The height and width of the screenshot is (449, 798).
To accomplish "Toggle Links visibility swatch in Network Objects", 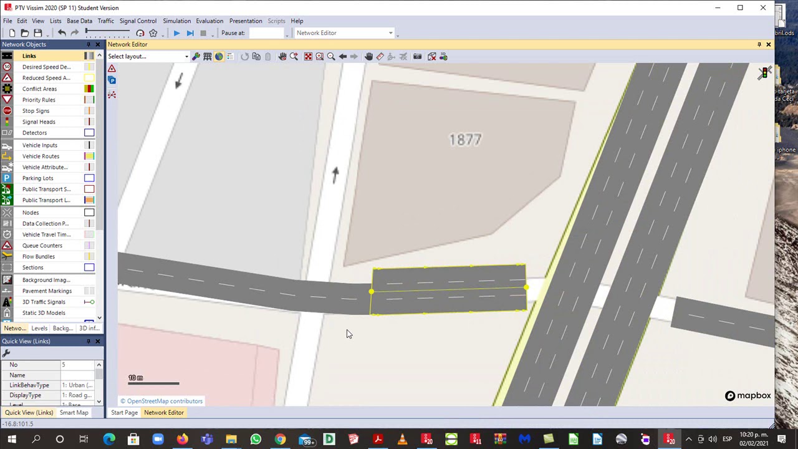I will click(89, 56).
